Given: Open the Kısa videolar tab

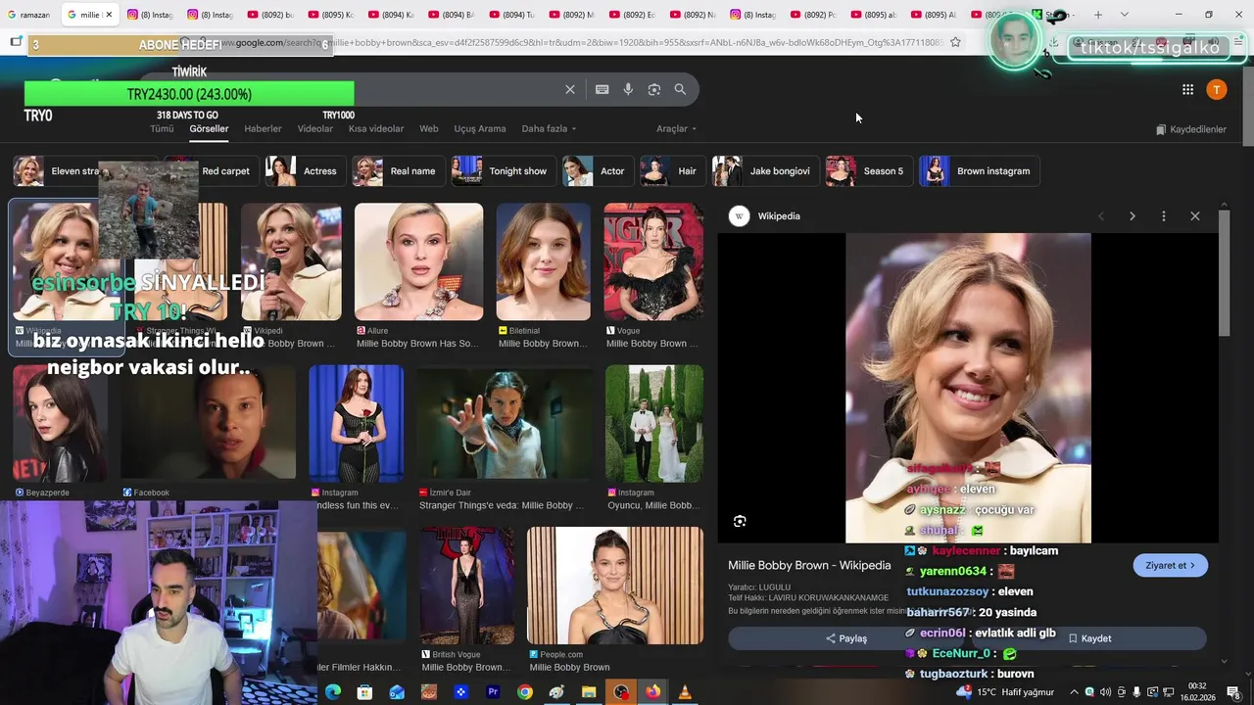Looking at the screenshot, I should [x=376, y=128].
